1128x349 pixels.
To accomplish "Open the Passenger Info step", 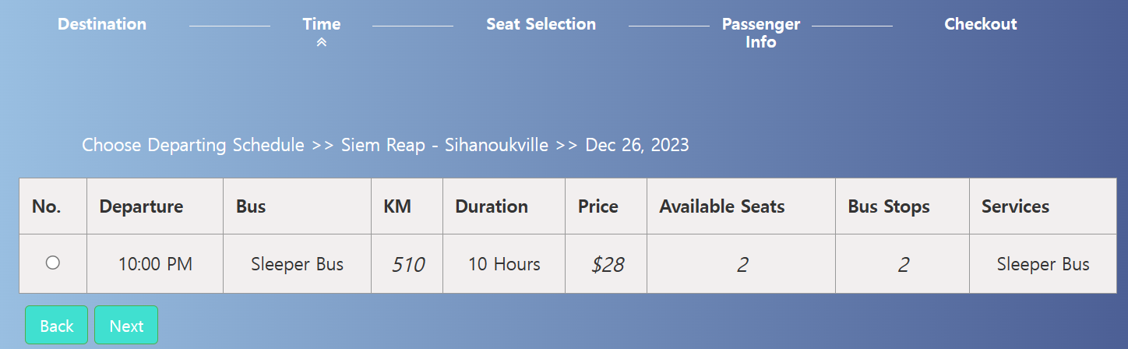I will pyautogui.click(x=760, y=33).
